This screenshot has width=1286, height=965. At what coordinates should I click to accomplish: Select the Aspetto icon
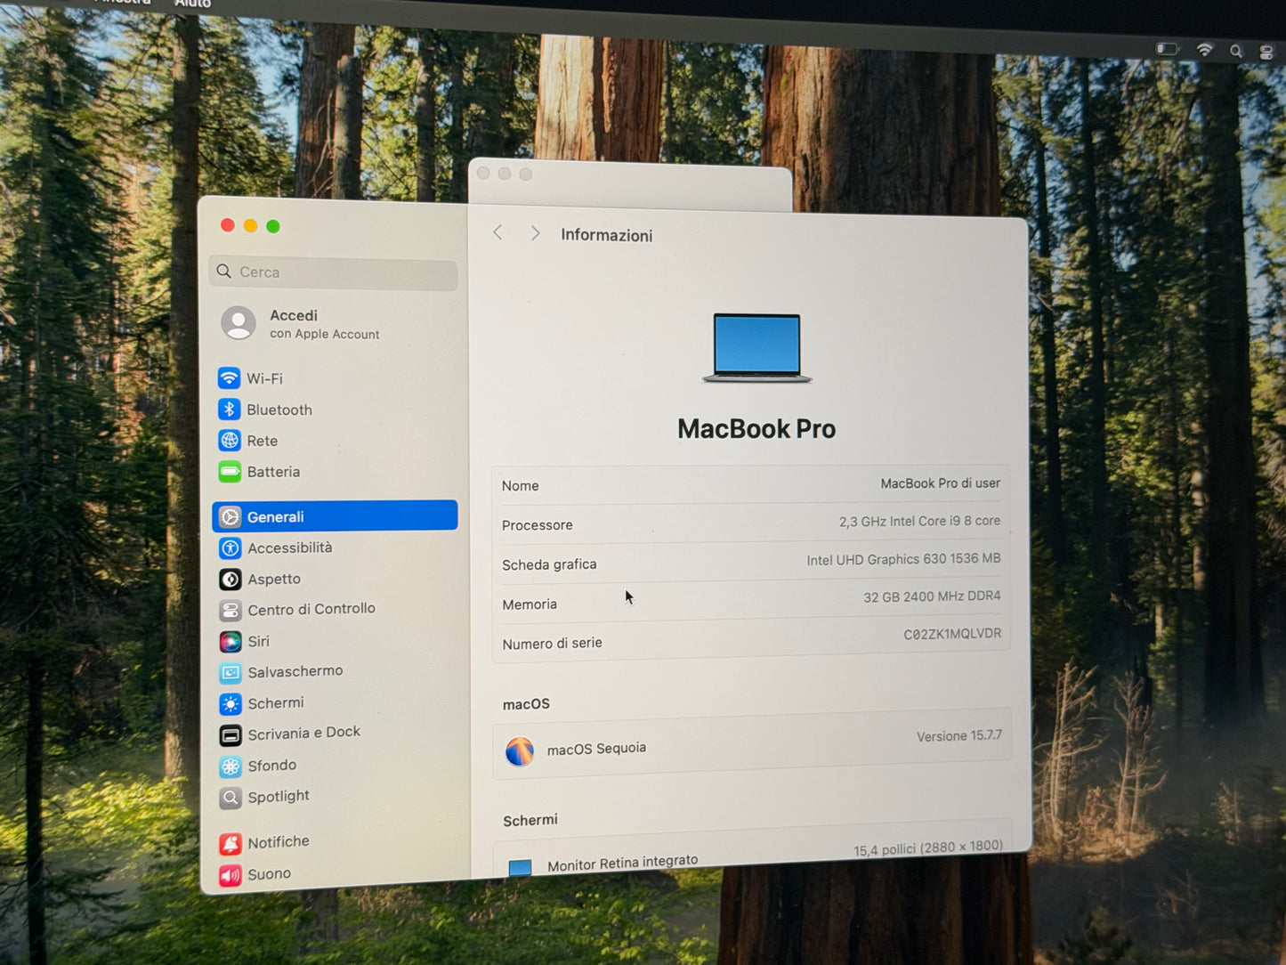[230, 579]
